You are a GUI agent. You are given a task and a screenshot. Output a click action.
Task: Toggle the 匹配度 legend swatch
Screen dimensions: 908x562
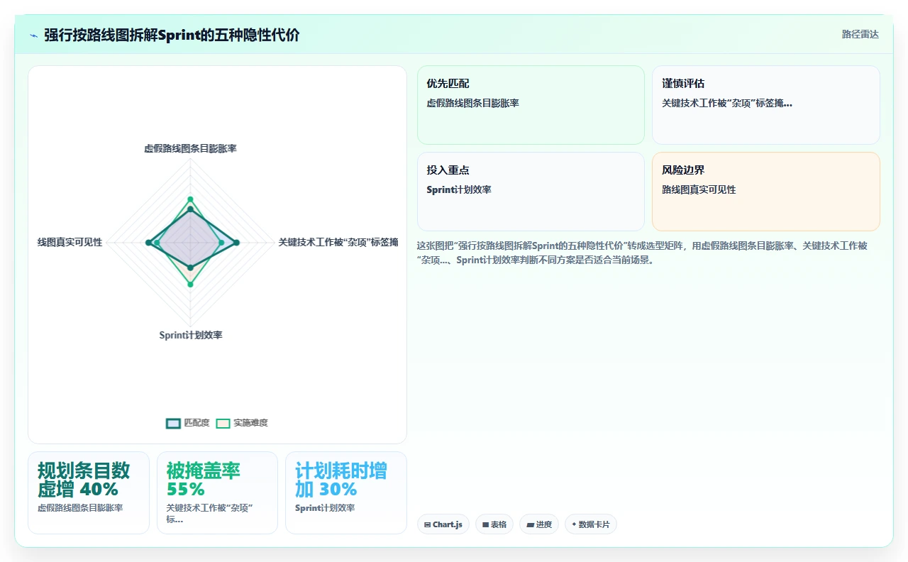pos(173,423)
